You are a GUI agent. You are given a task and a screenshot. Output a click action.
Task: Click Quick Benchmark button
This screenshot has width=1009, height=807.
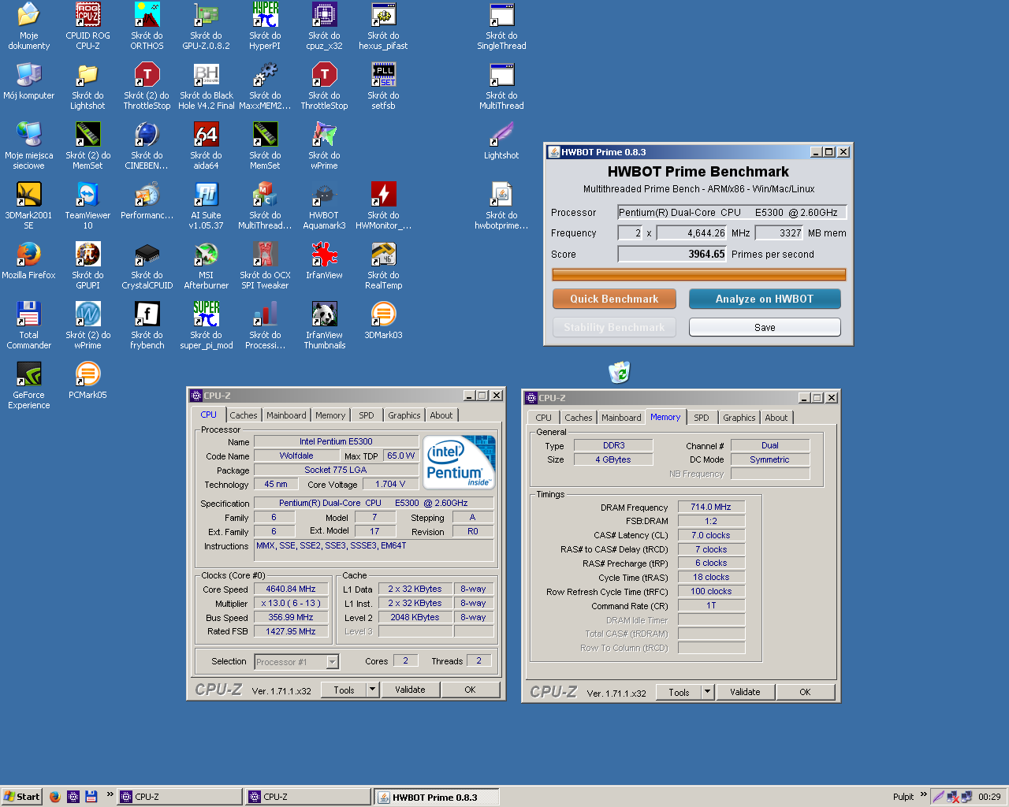click(614, 299)
